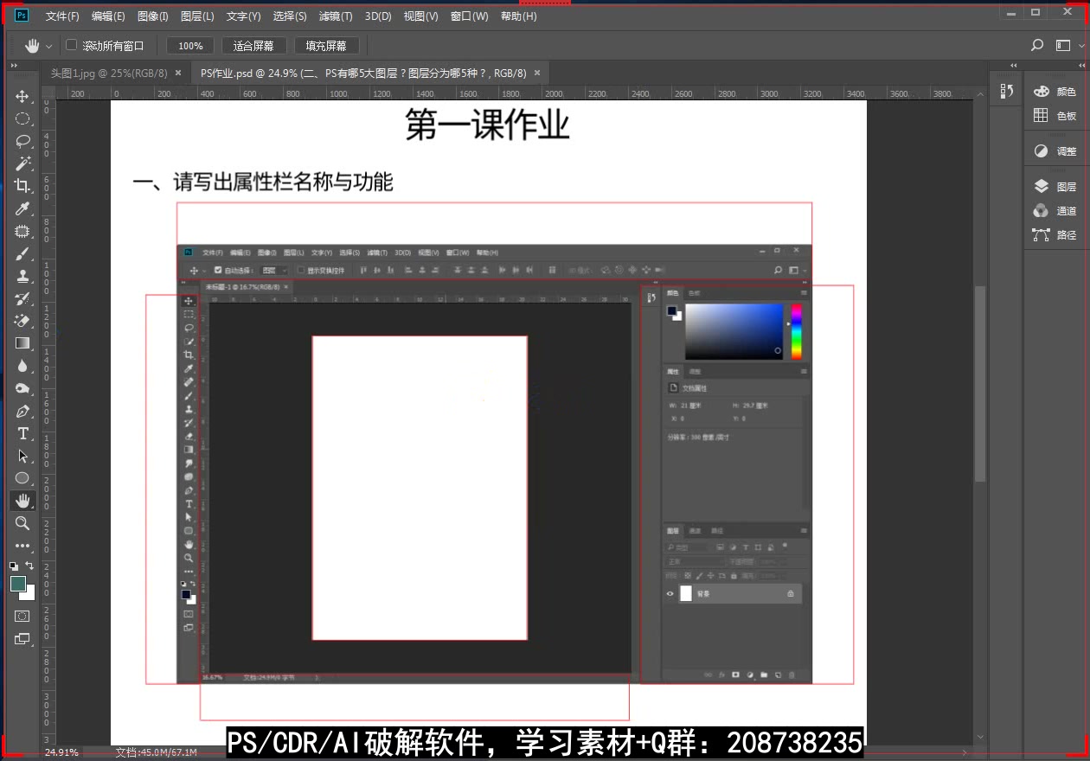Image resolution: width=1090 pixels, height=761 pixels.
Task: Select the Brush tool
Action: pos(22,253)
